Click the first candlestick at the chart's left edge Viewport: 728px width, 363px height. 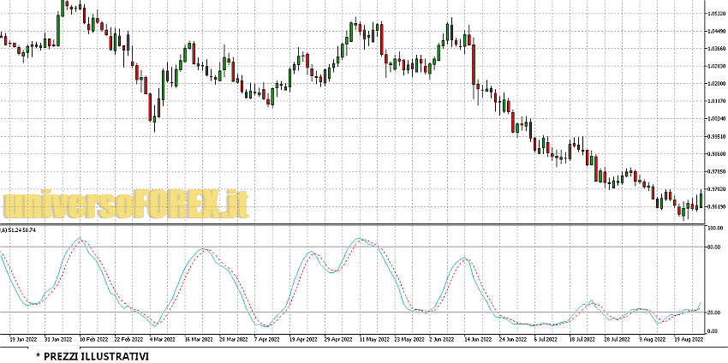3,39
